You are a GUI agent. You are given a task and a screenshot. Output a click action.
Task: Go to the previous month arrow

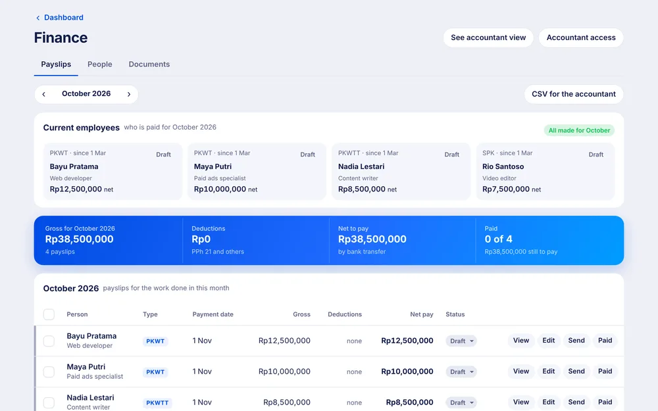pos(43,94)
